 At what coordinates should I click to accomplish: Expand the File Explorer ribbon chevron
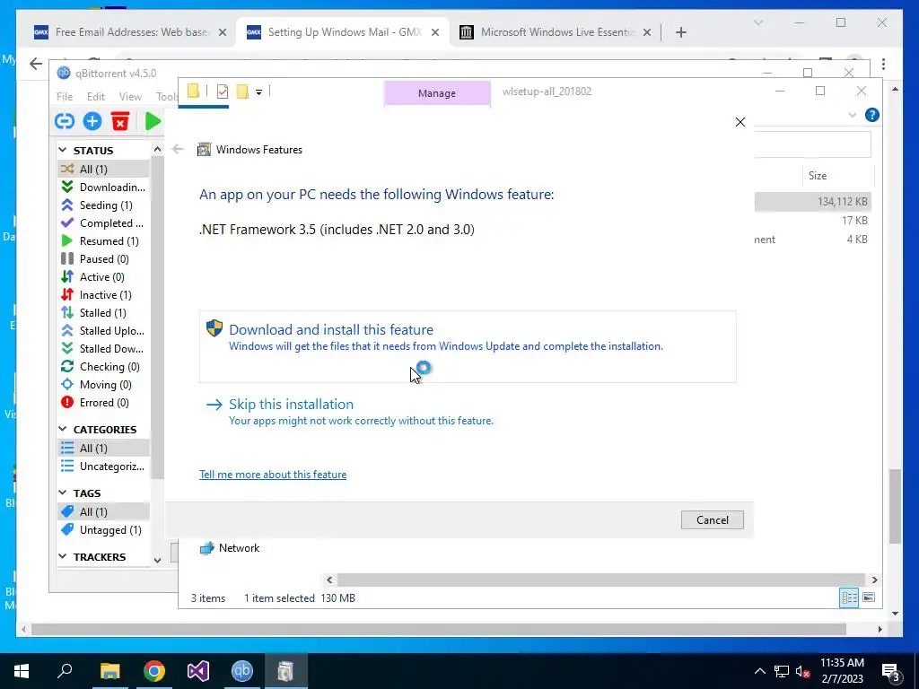tap(853, 116)
